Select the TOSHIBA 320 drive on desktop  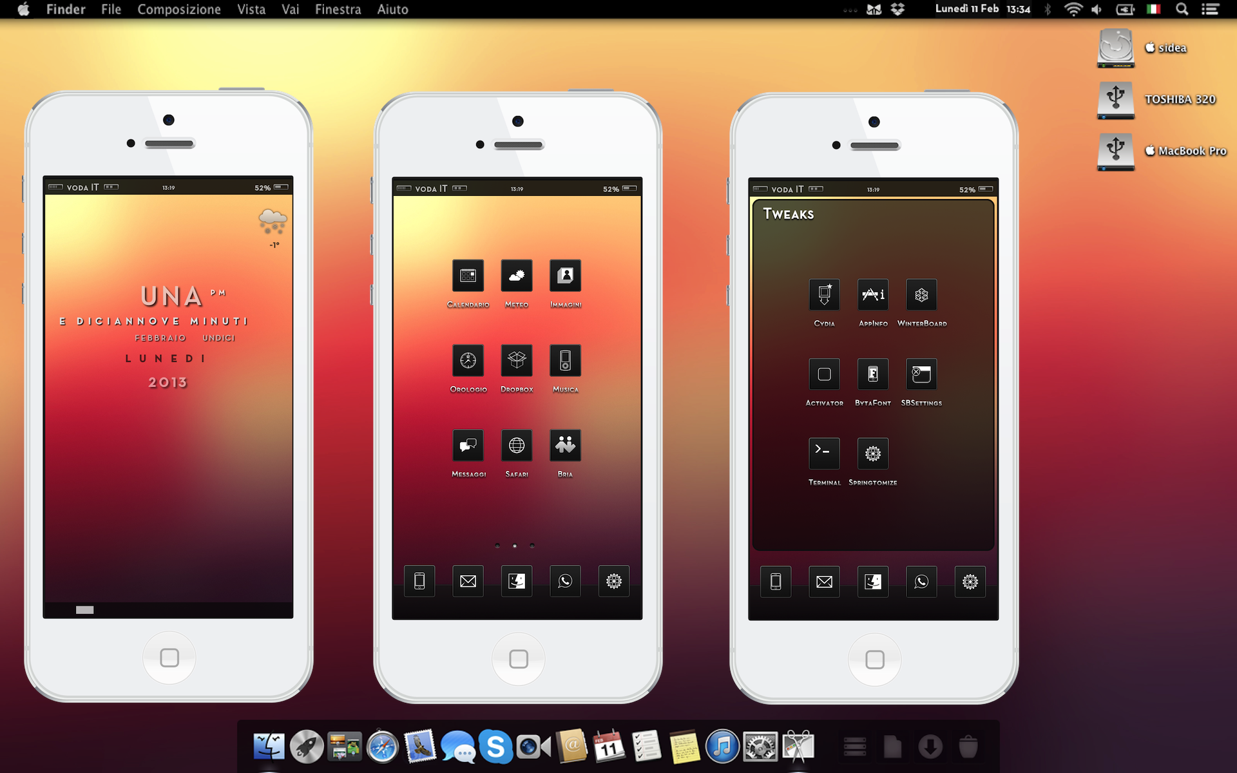(1116, 100)
